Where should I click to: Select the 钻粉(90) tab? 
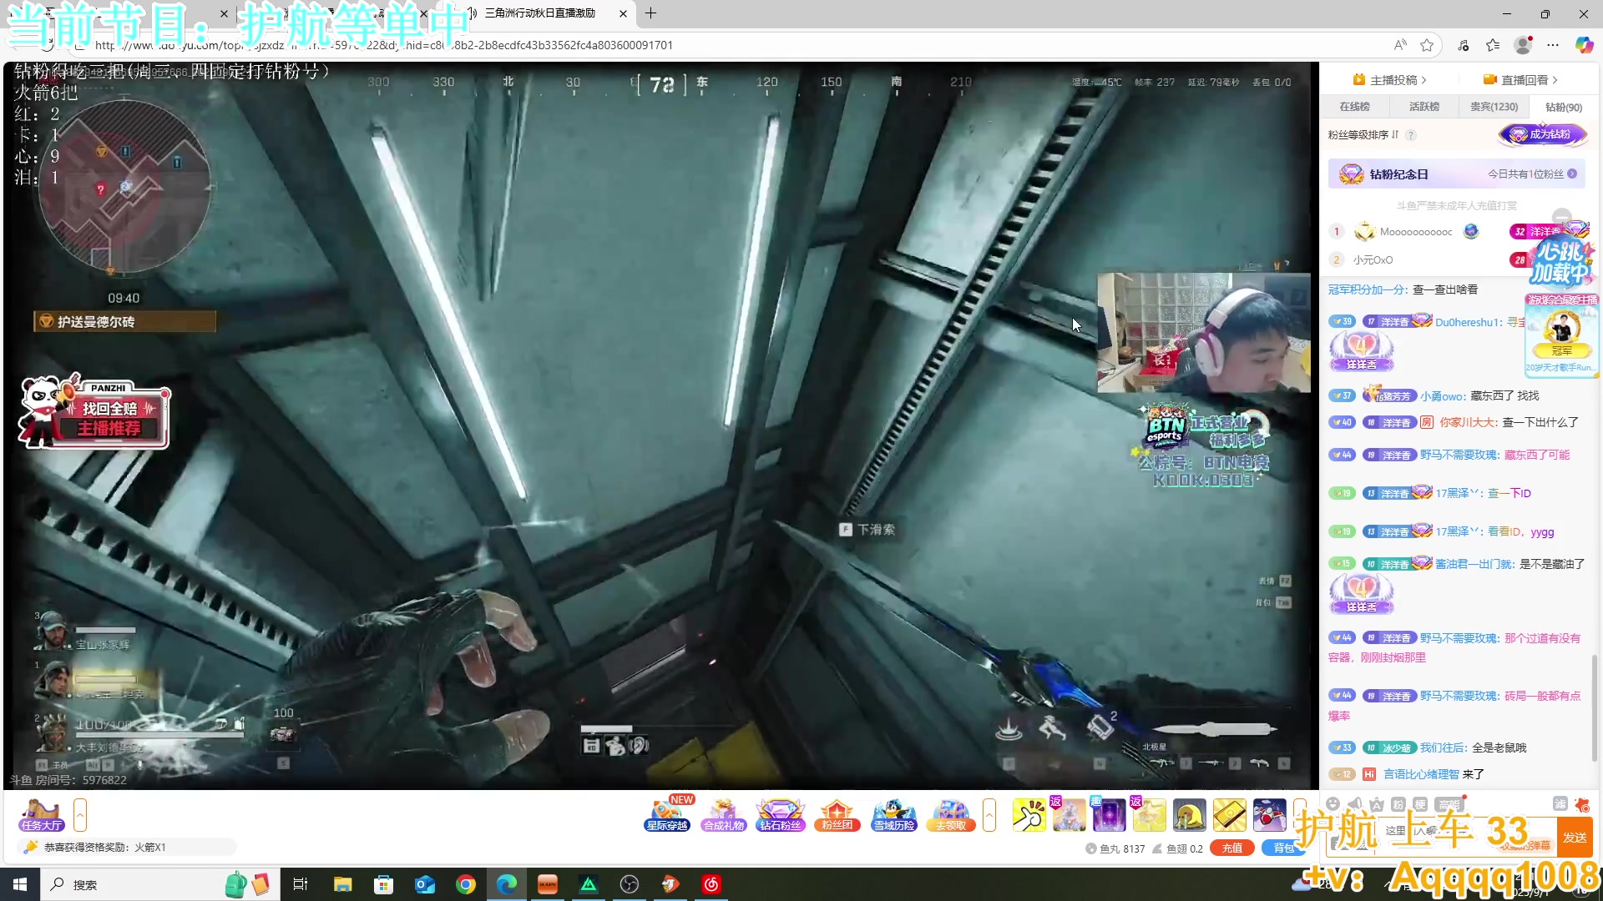point(1563,107)
